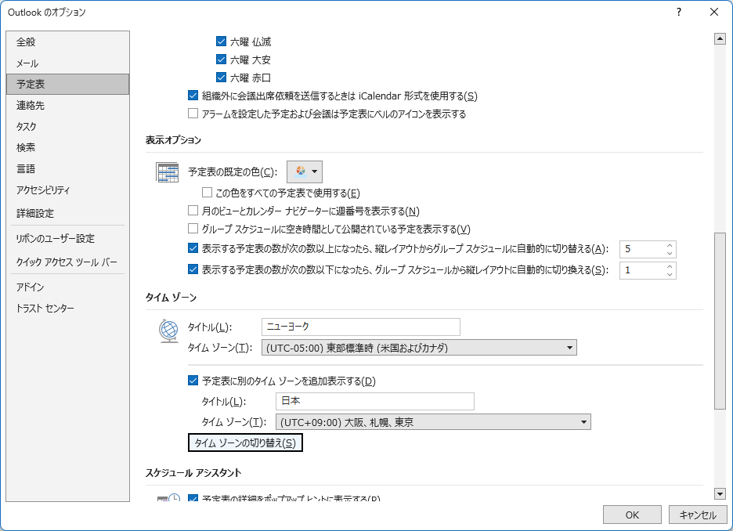This screenshot has height=531, width=733.
Task: Select アドイン category
Action: [68, 287]
